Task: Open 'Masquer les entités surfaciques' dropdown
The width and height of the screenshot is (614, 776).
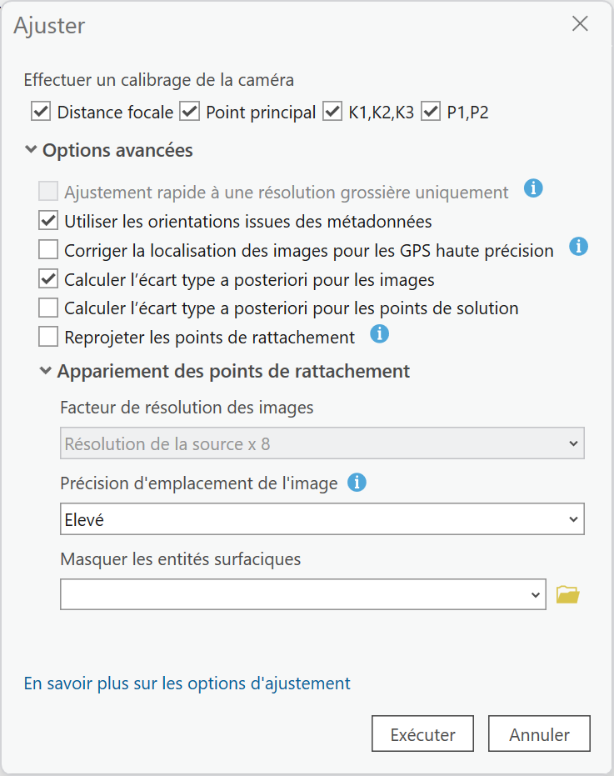Action: (x=303, y=594)
